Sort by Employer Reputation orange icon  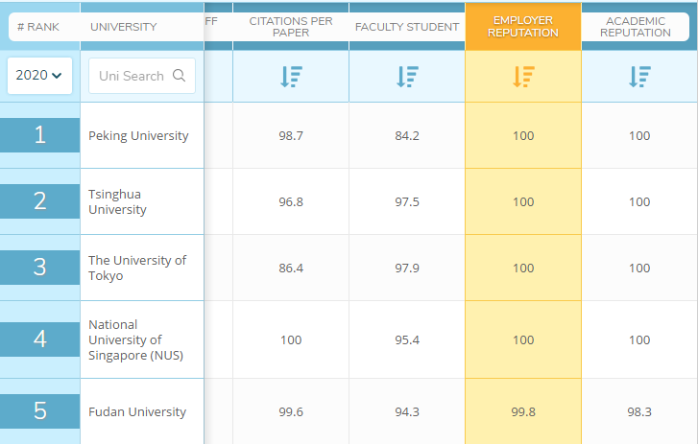tap(523, 77)
